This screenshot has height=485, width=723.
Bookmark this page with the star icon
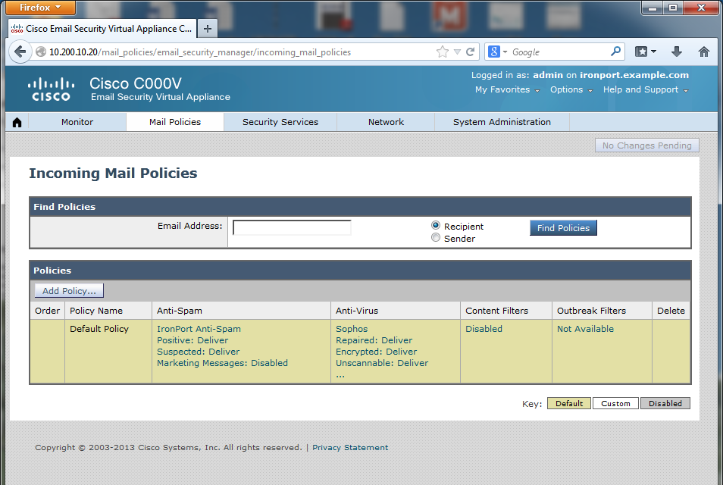pos(442,52)
